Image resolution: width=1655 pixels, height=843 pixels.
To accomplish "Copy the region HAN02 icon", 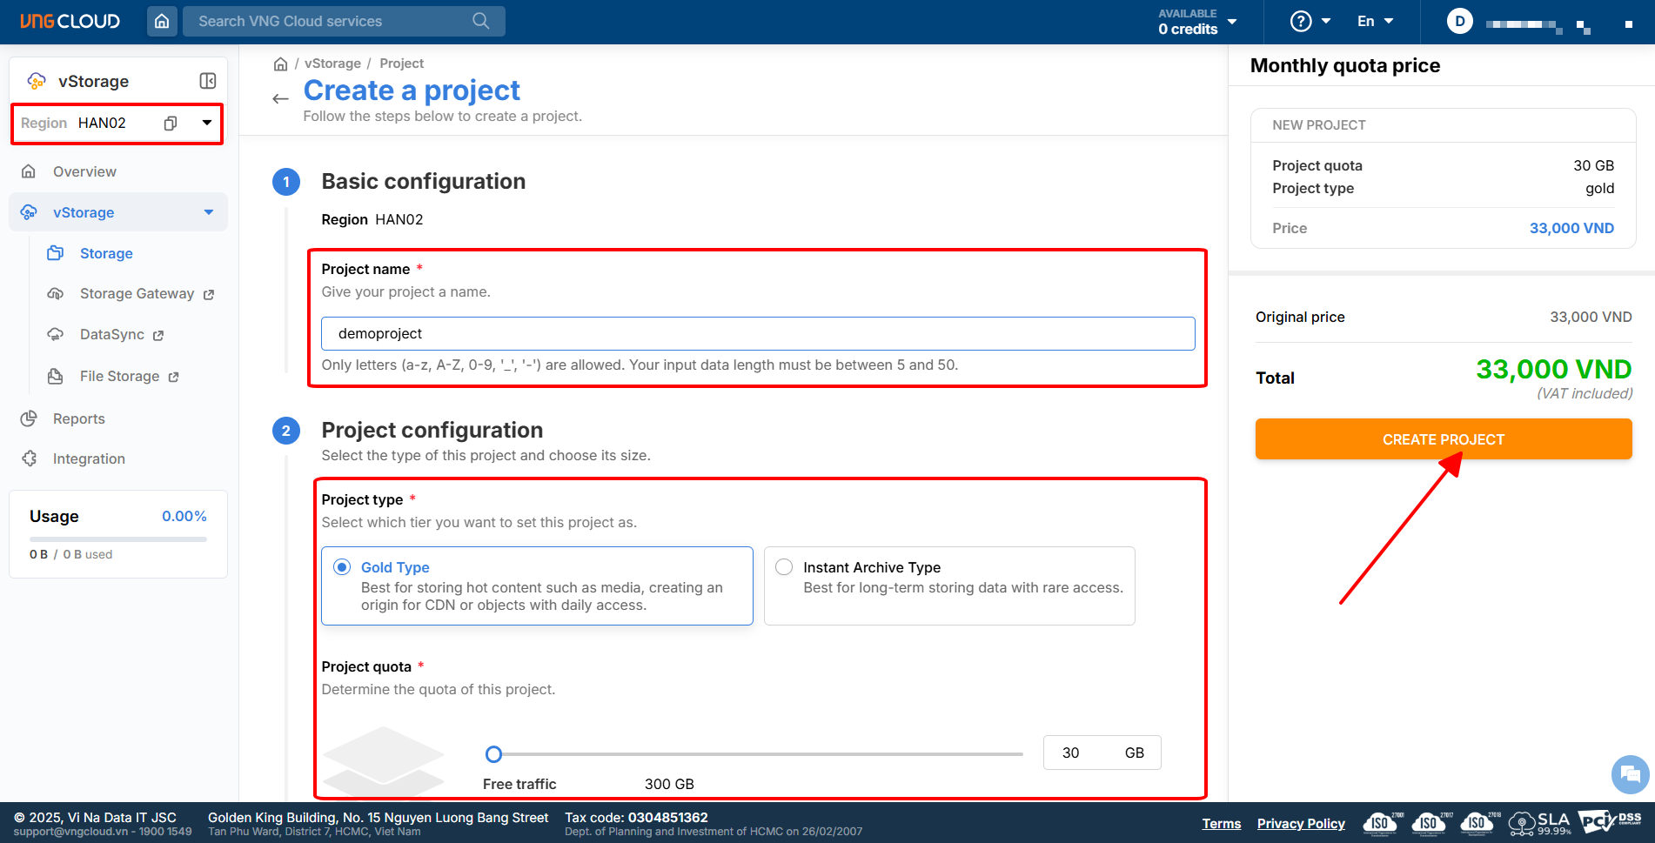I will pyautogui.click(x=171, y=124).
